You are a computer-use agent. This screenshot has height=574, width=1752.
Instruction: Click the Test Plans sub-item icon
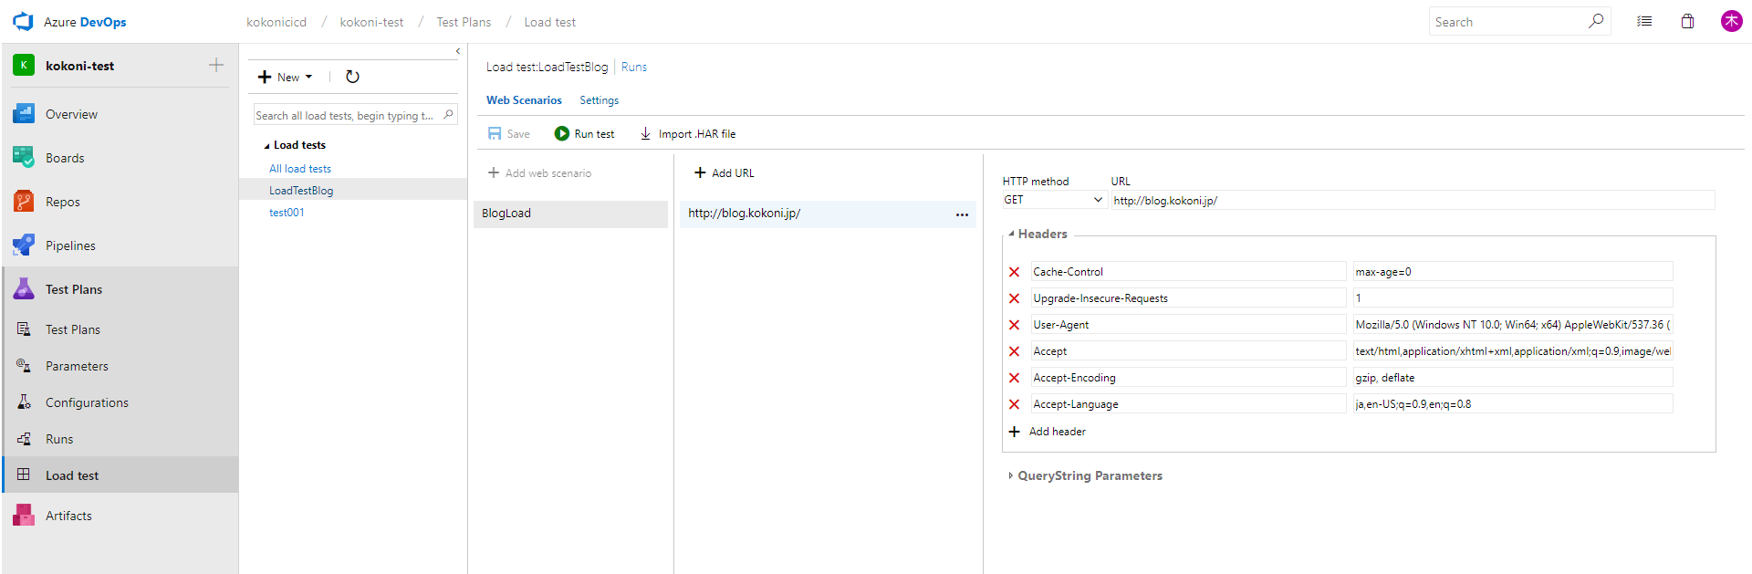pyautogui.click(x=24, y=329)
